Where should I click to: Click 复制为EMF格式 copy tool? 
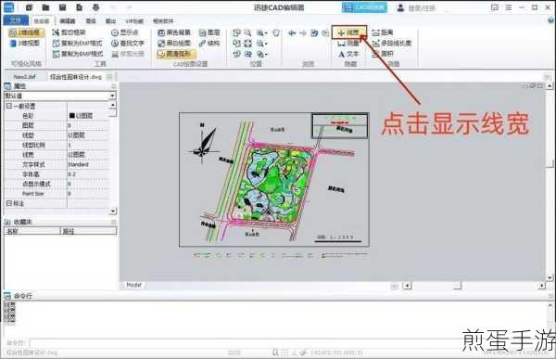tap(77, 44)
